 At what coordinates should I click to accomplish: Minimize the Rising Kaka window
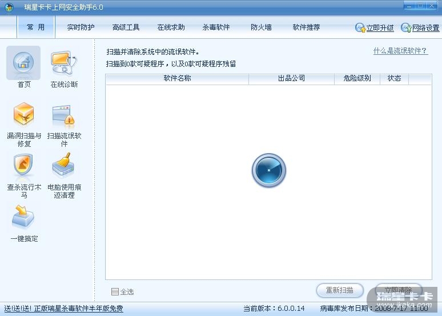[409, 6]
